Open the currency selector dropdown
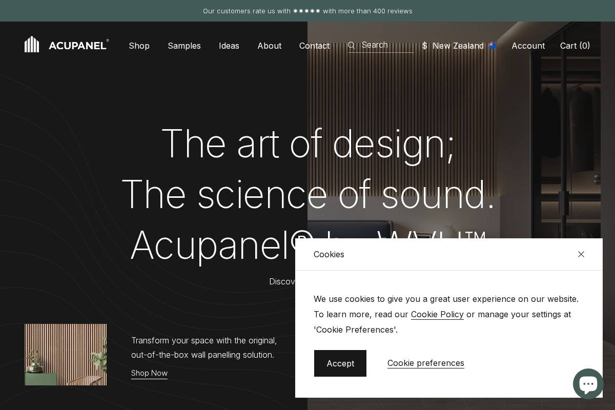 tap(424, 46)
